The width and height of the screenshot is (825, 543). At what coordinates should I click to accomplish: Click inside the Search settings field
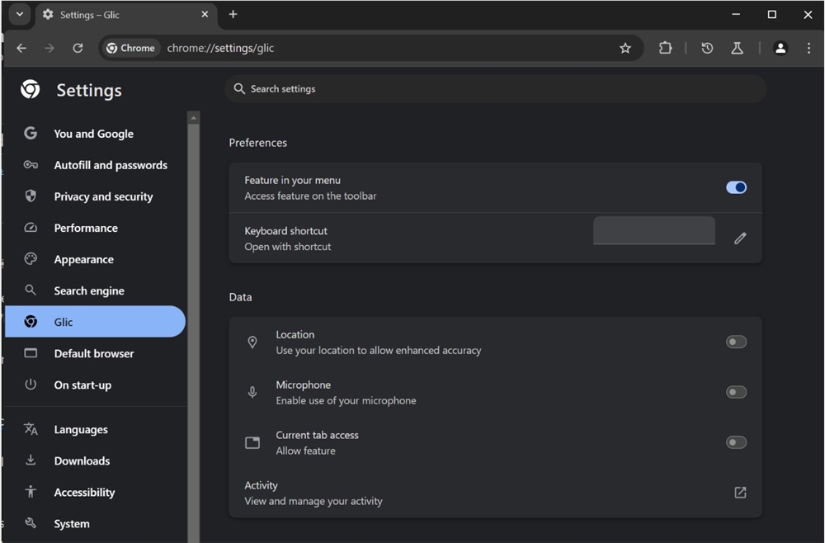[x=495, y=88]
